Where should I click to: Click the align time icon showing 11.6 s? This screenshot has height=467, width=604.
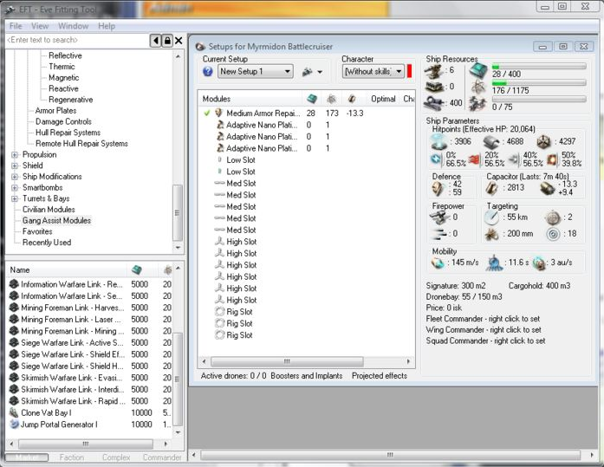[494, 263]
